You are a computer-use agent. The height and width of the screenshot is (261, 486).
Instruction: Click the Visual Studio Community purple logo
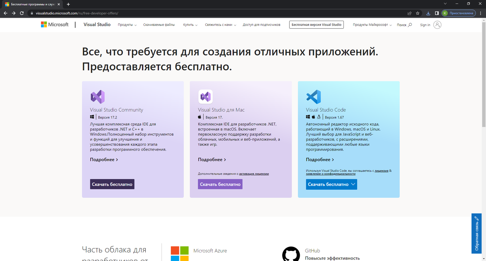tap(98, 97)
